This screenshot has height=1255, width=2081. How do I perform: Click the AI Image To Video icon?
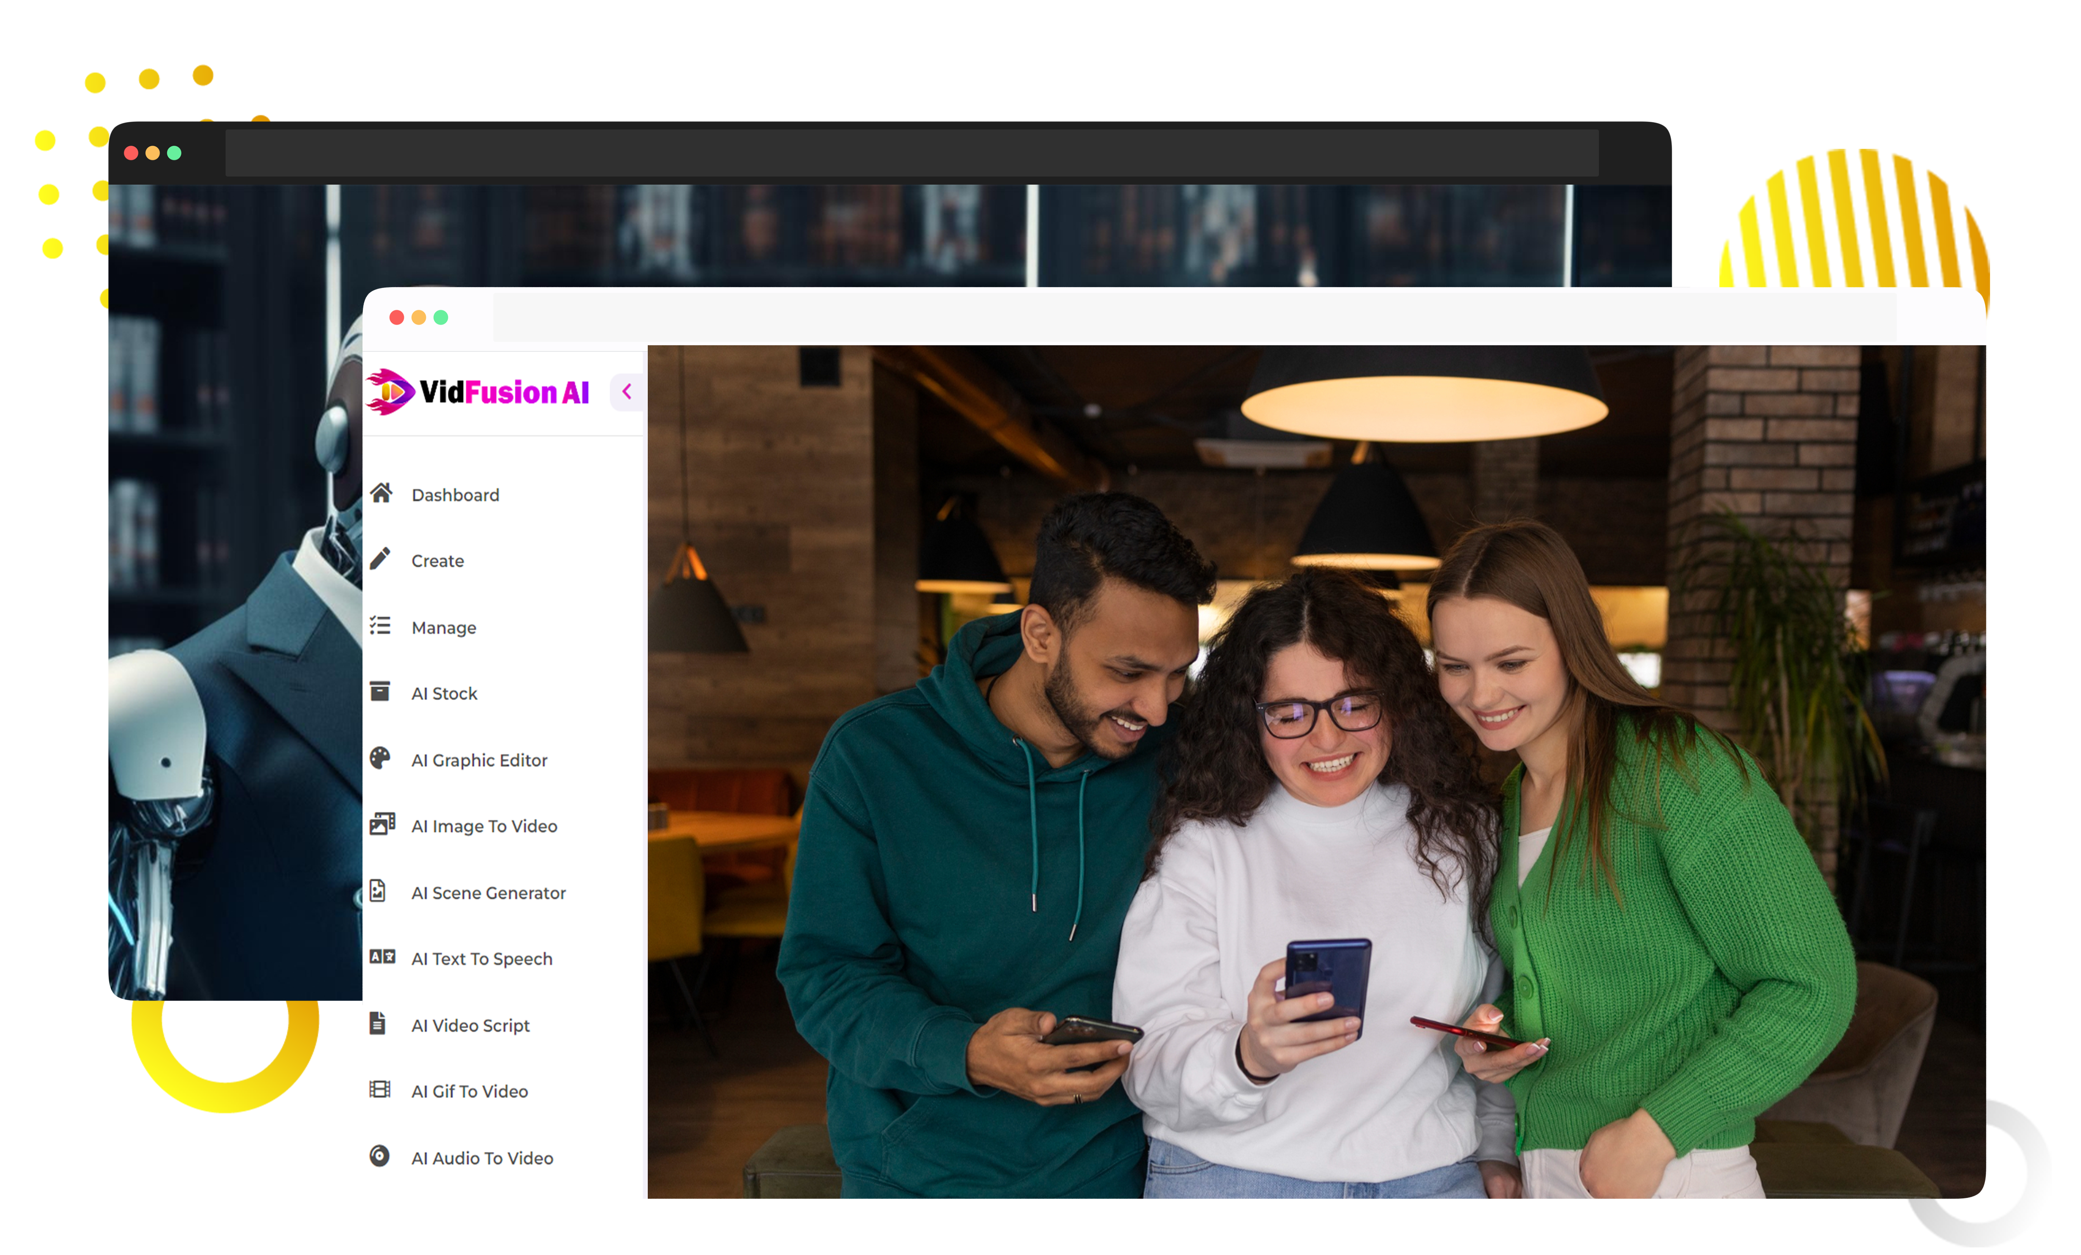click(383, 823)
